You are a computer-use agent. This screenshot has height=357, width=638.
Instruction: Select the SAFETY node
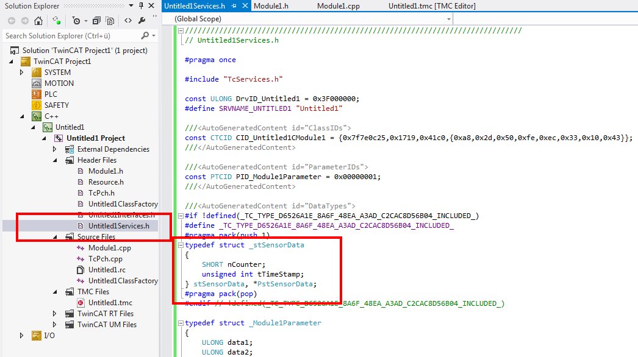57,105
